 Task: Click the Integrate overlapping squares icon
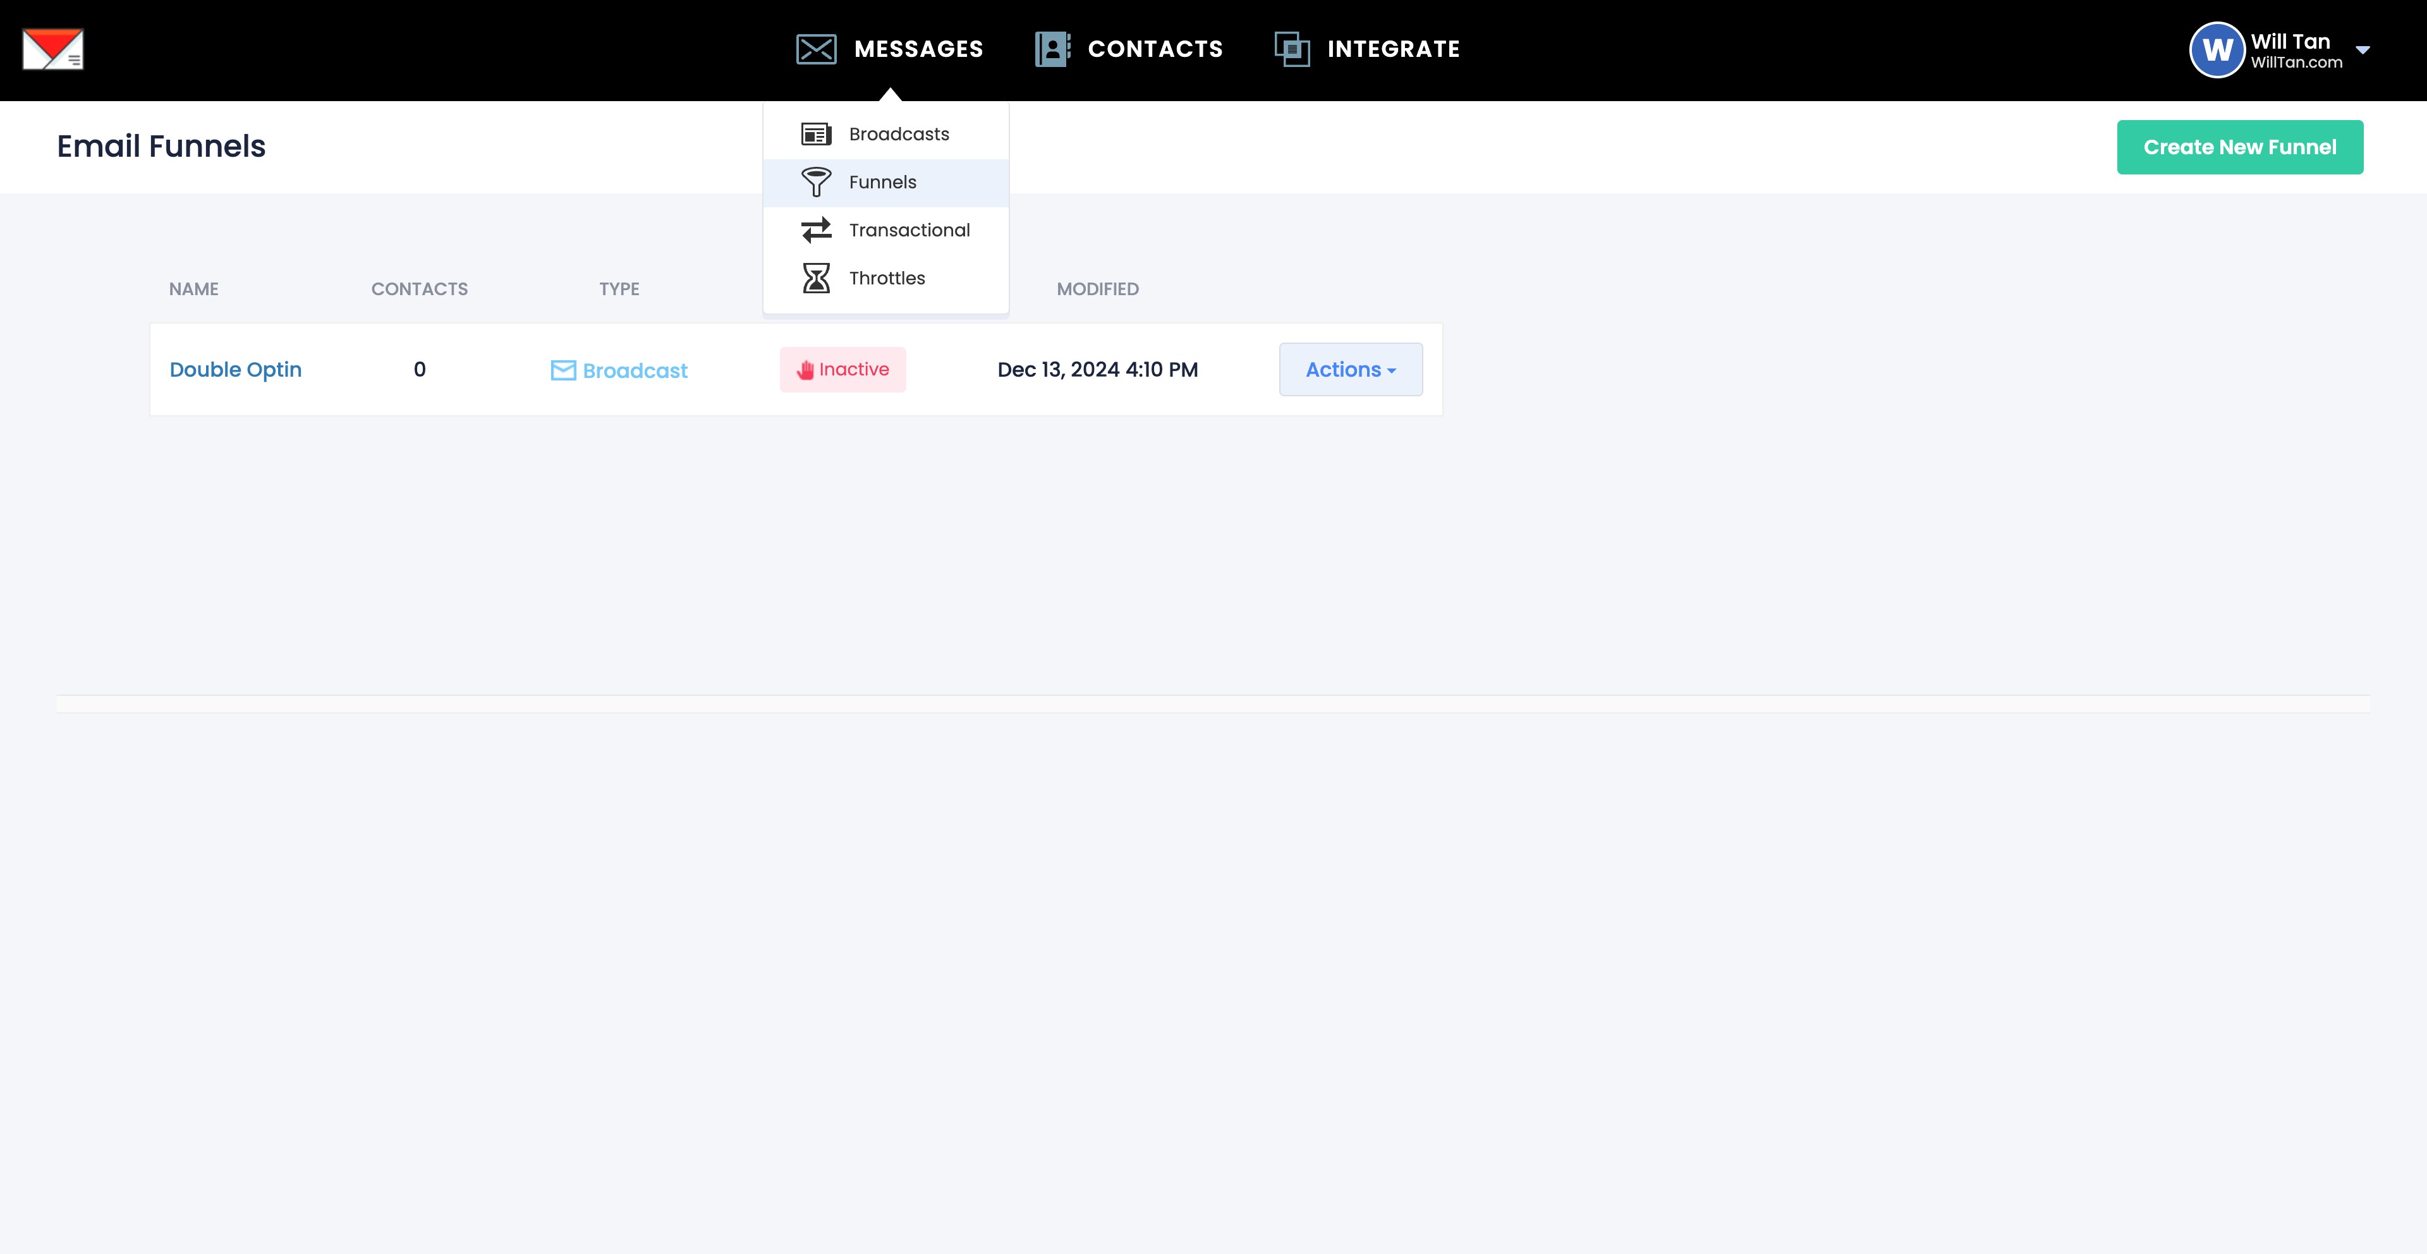click(x=1292, y=49)
